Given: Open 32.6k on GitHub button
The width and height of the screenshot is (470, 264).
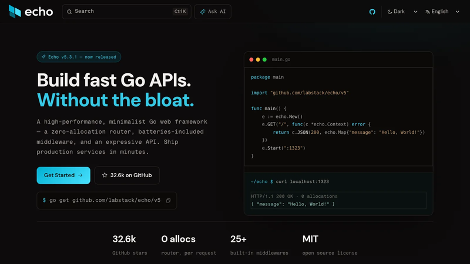Looking at the screenshot, I should click(x=127, y=175).
